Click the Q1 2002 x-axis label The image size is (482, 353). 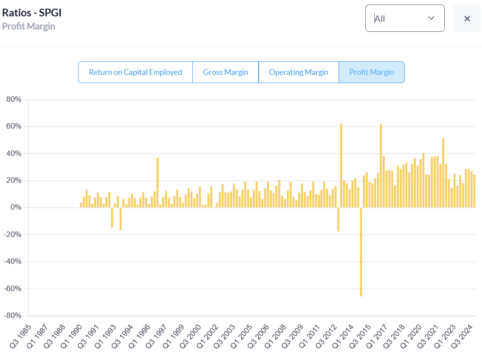tap(207, 336)
